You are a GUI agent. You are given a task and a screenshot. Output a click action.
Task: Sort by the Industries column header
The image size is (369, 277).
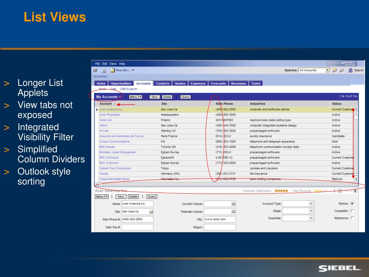tap(257, 104)
